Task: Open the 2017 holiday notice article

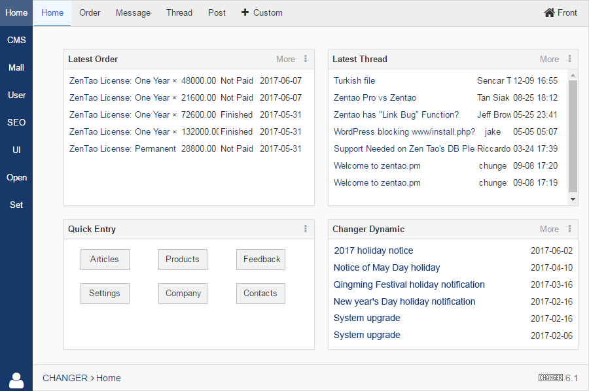Action: (x=374, y=250)
